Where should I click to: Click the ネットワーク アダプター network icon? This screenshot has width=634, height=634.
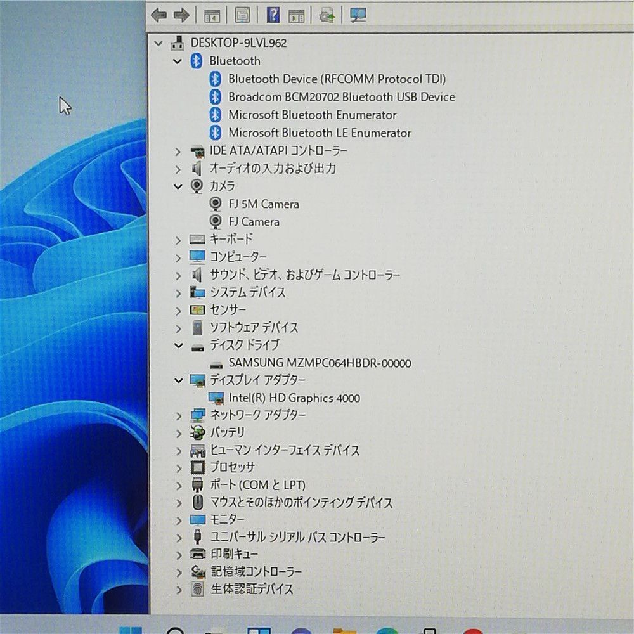click(198, 415)
